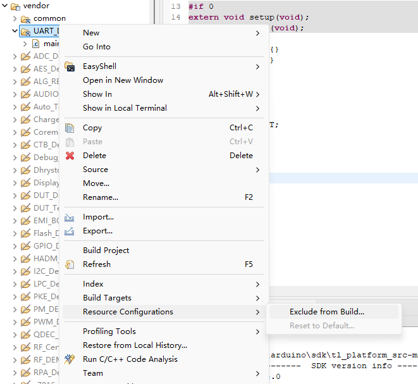Click the Run C/C++ Code Analysis icon
418x384 pixels.
click(70, 359)
